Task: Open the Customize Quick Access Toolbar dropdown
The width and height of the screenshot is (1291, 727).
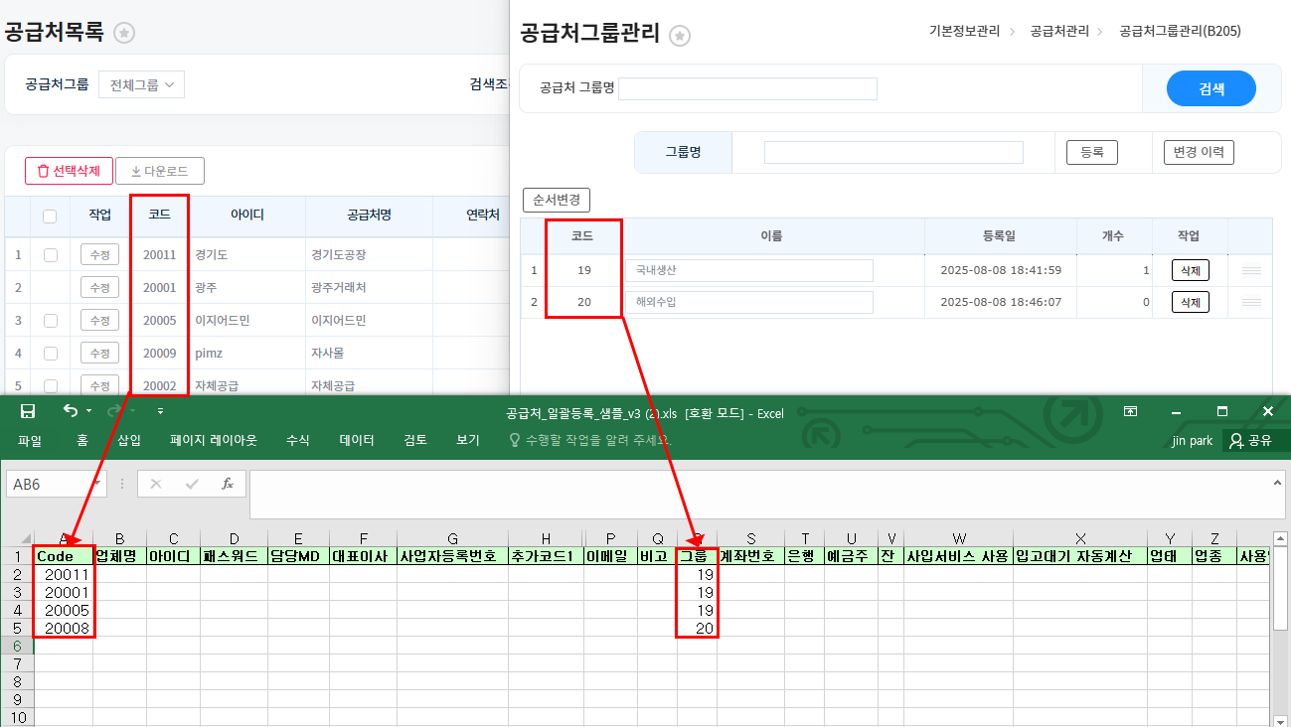Action: tap(161, 411)
